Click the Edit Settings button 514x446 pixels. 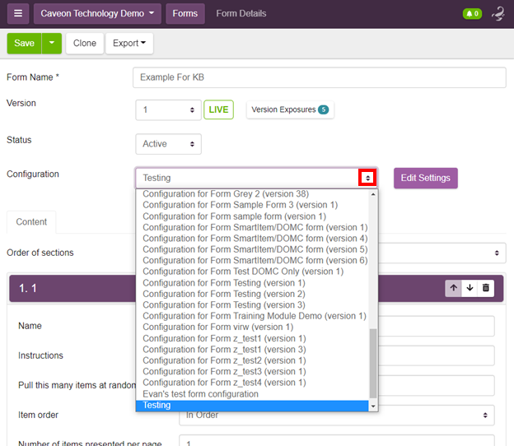pos(426,178)
